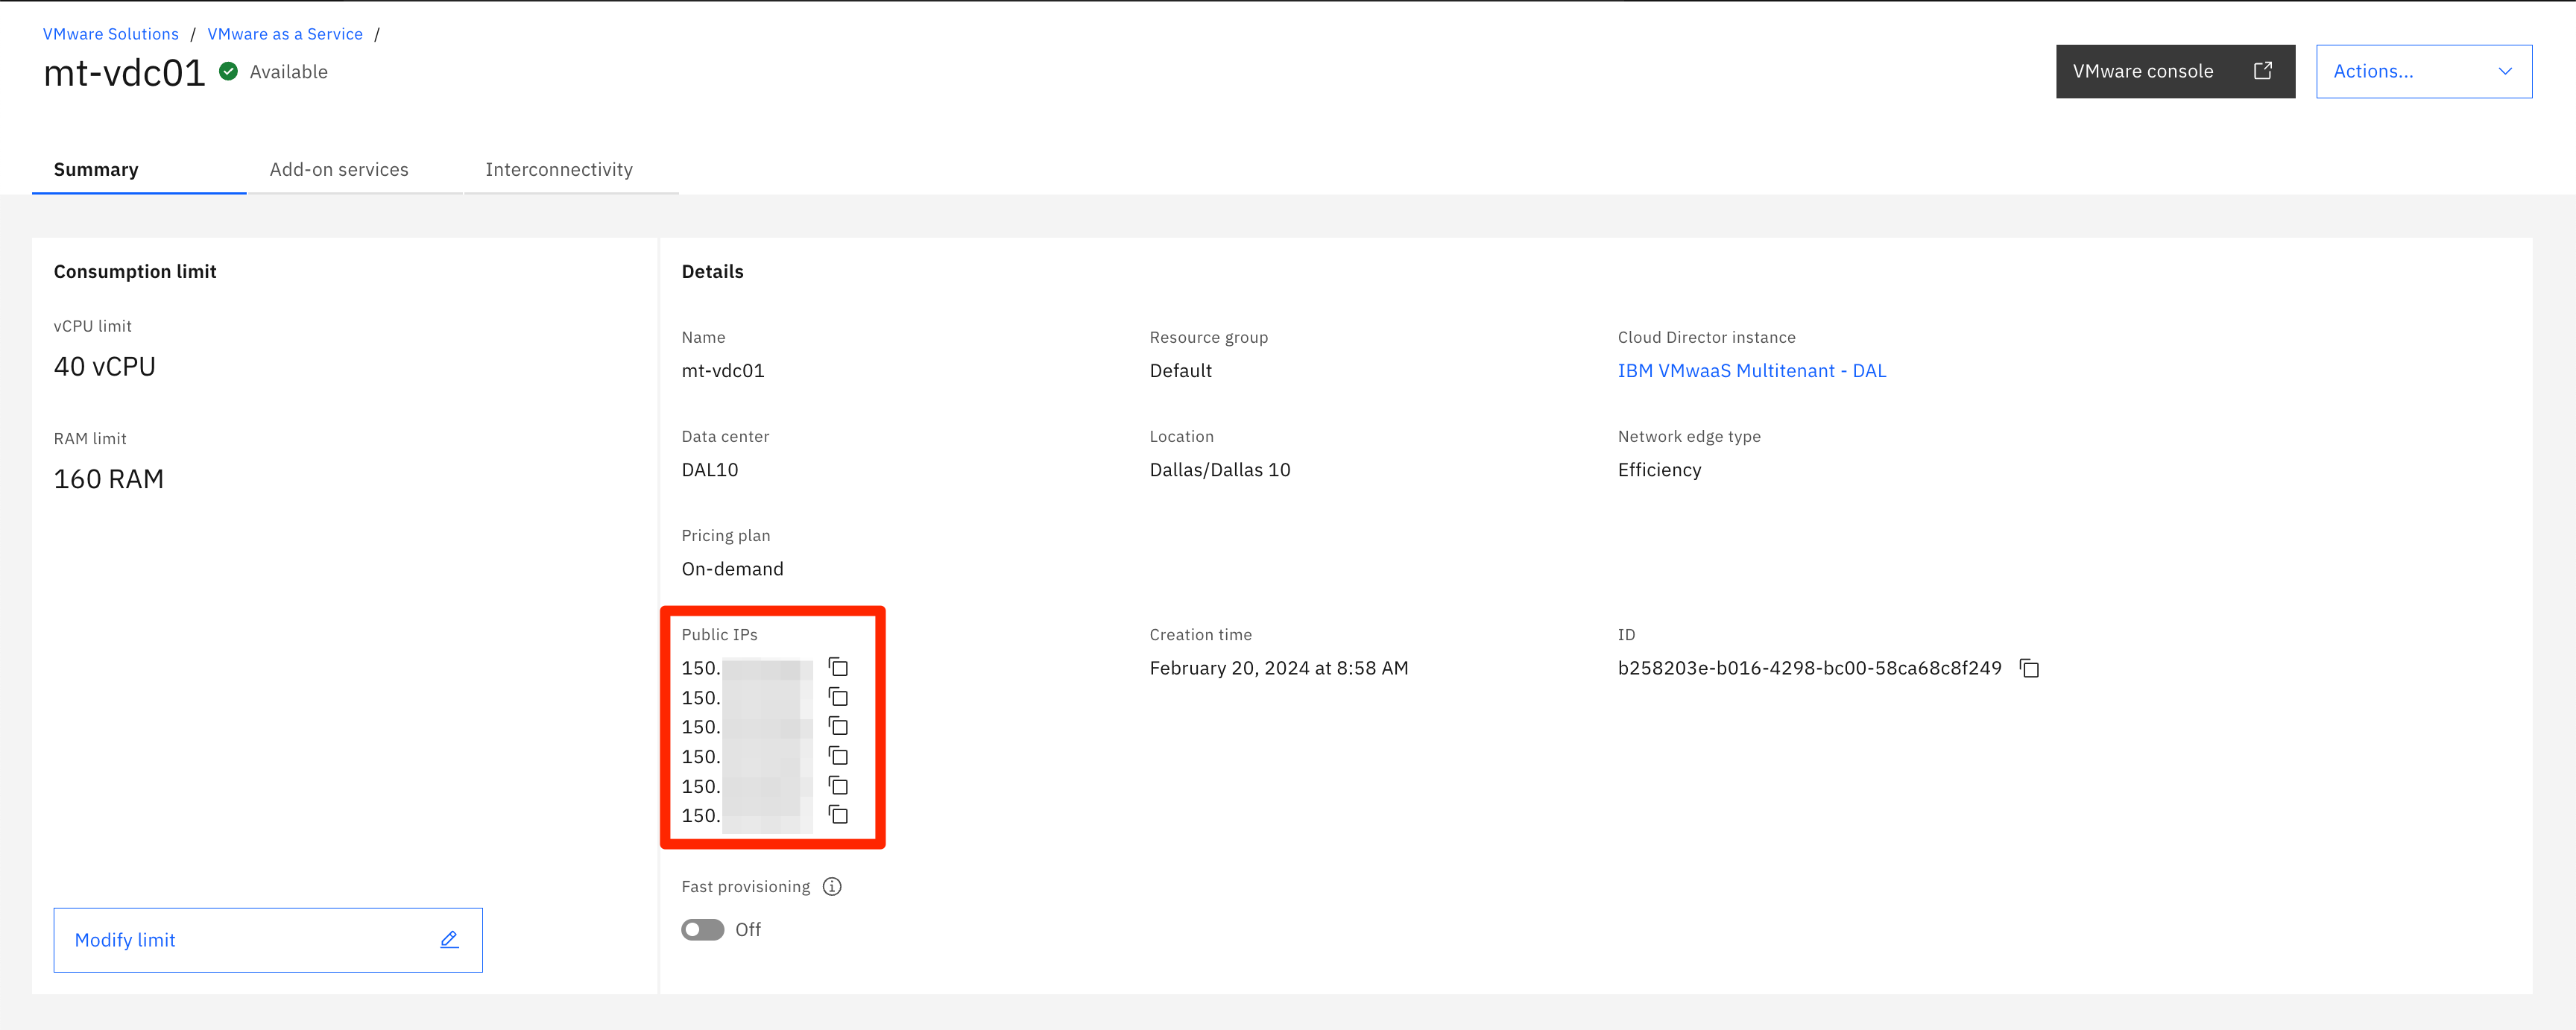
Task: Click the pencil icon on Modify limit
Action: 449,939
